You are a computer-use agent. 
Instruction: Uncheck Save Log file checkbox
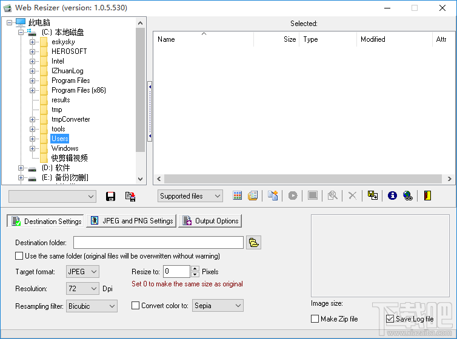(x=390, y=319)
